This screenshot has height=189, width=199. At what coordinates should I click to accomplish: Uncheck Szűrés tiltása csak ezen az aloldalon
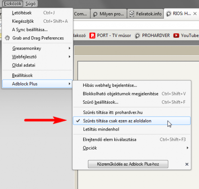[x=132, y=121]
